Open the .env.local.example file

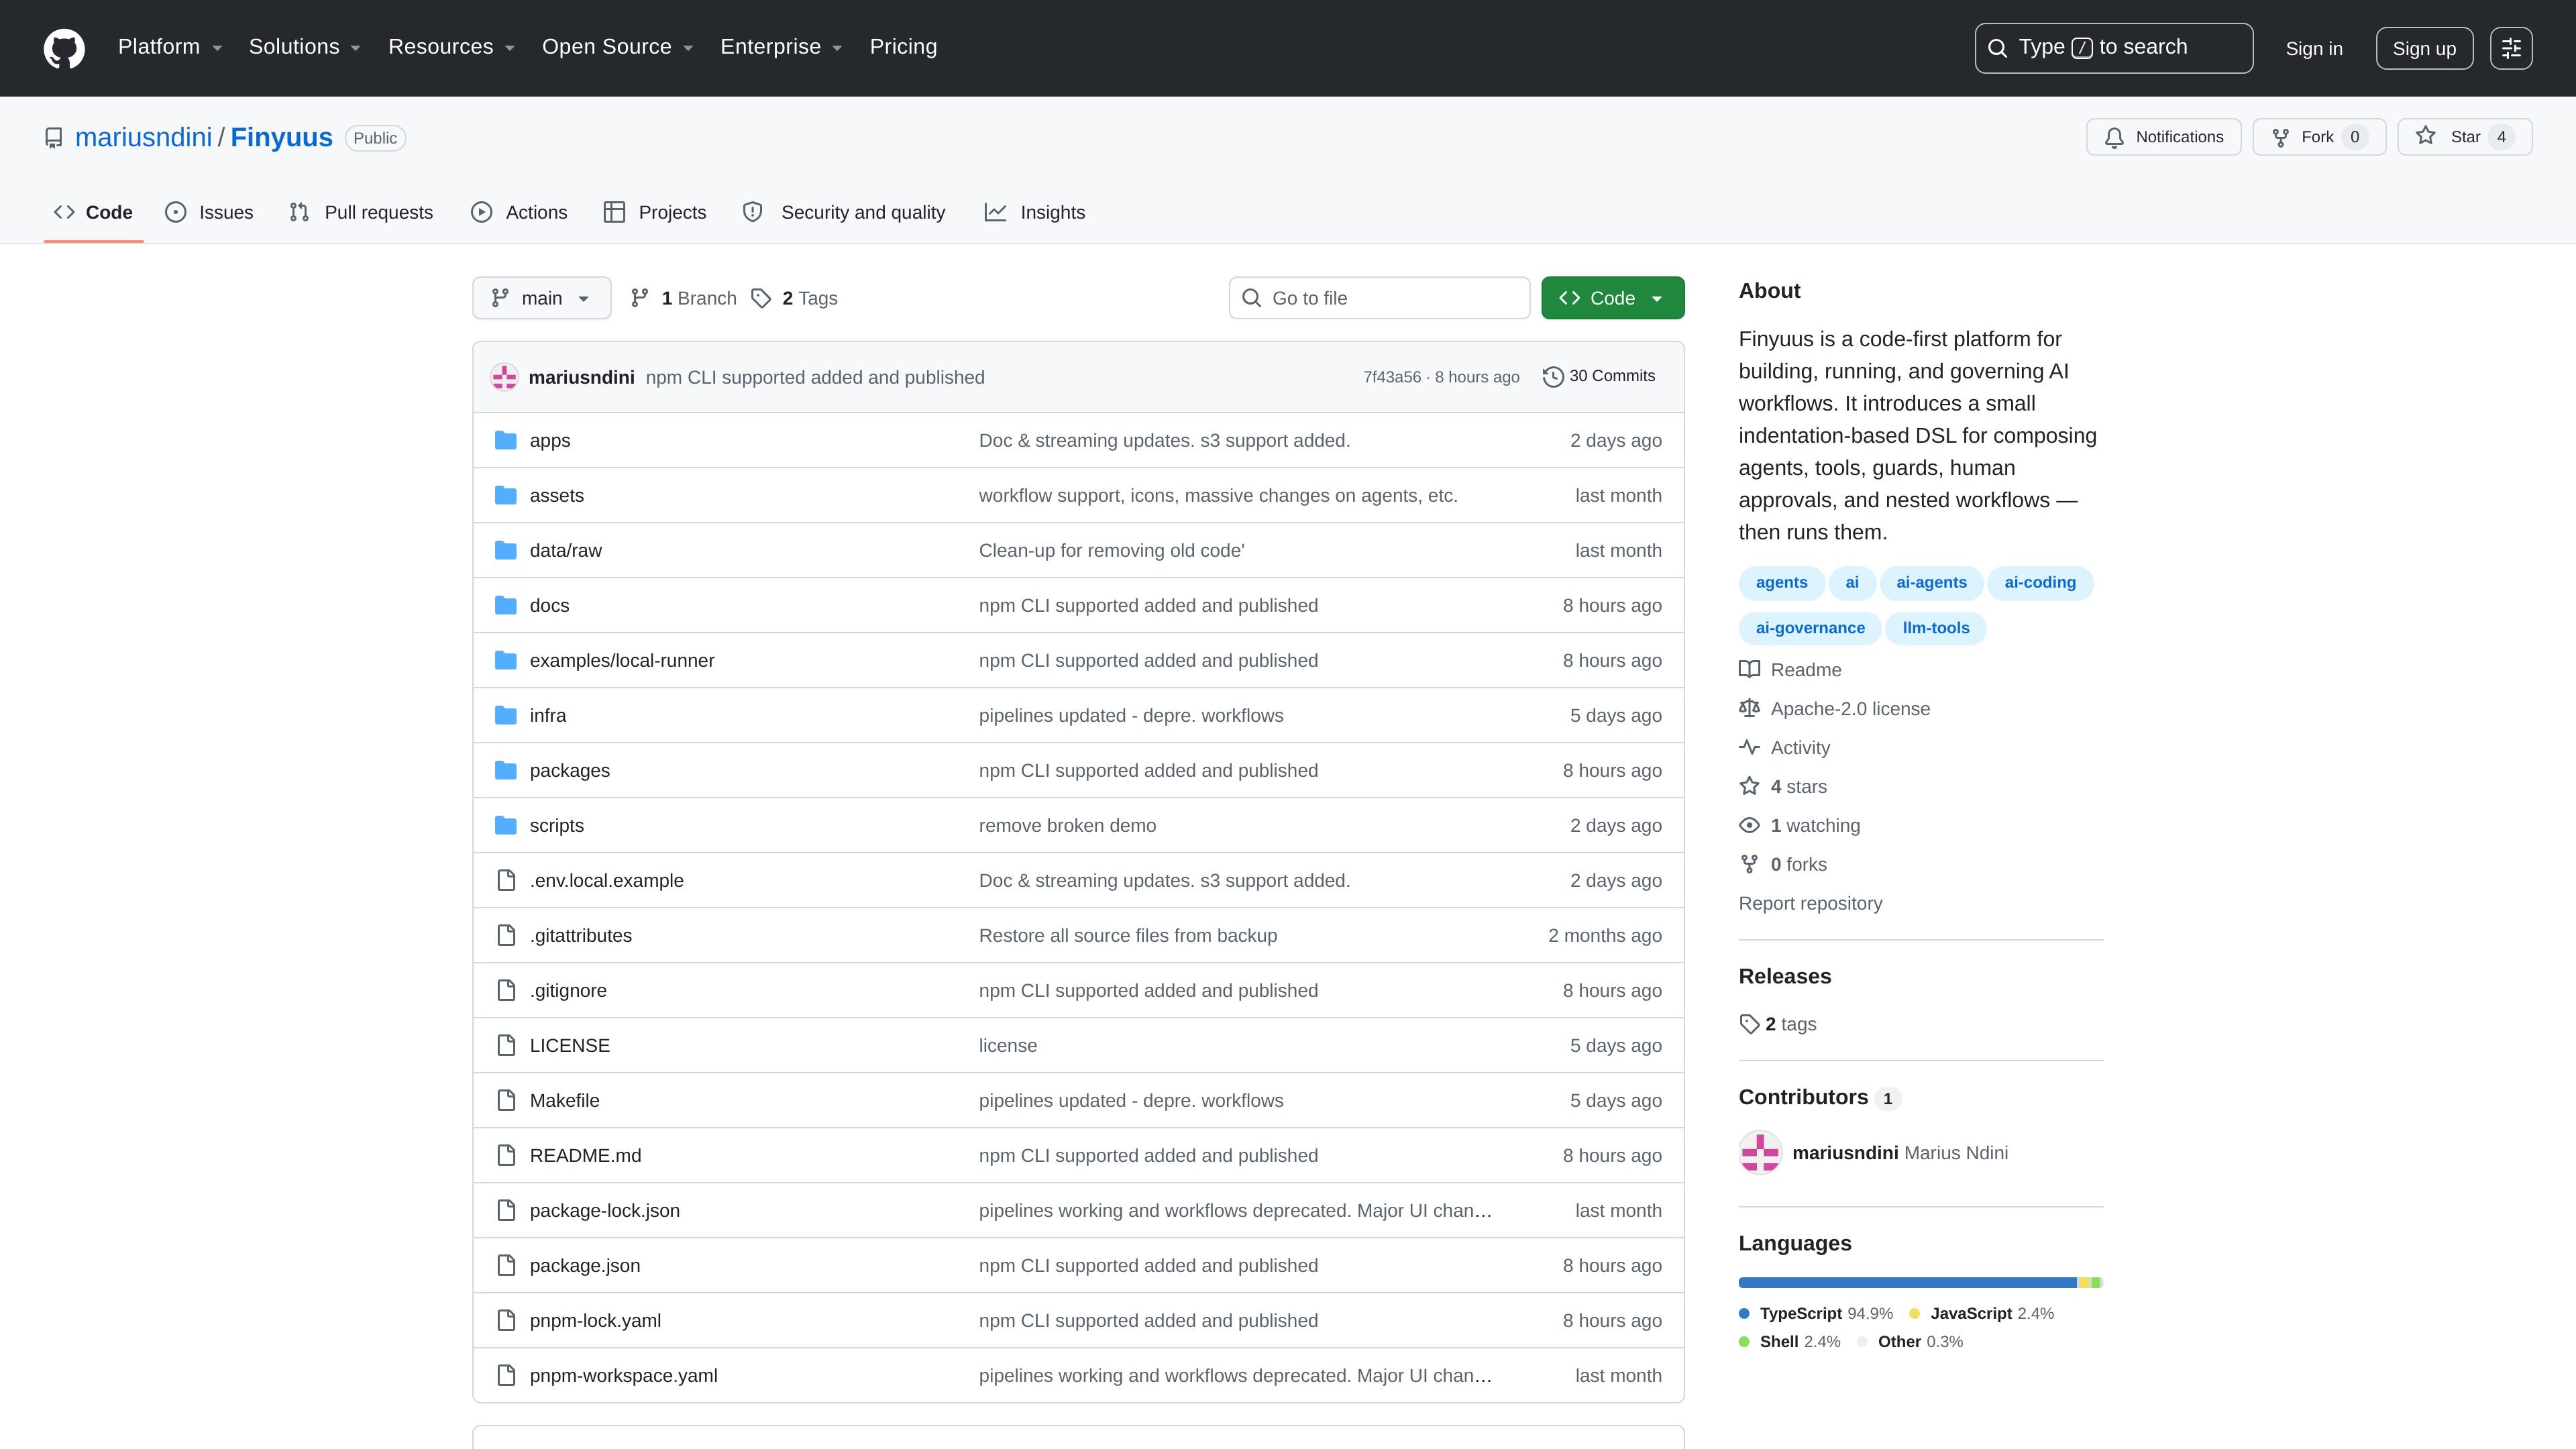tap(606, 880)
